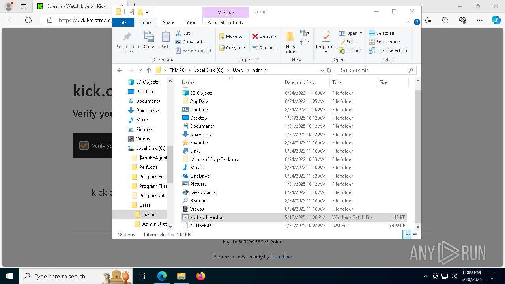This screenshot has height=284, width=505.
Task: Select authsgduyw.bat file
Action: pos(294,217)
